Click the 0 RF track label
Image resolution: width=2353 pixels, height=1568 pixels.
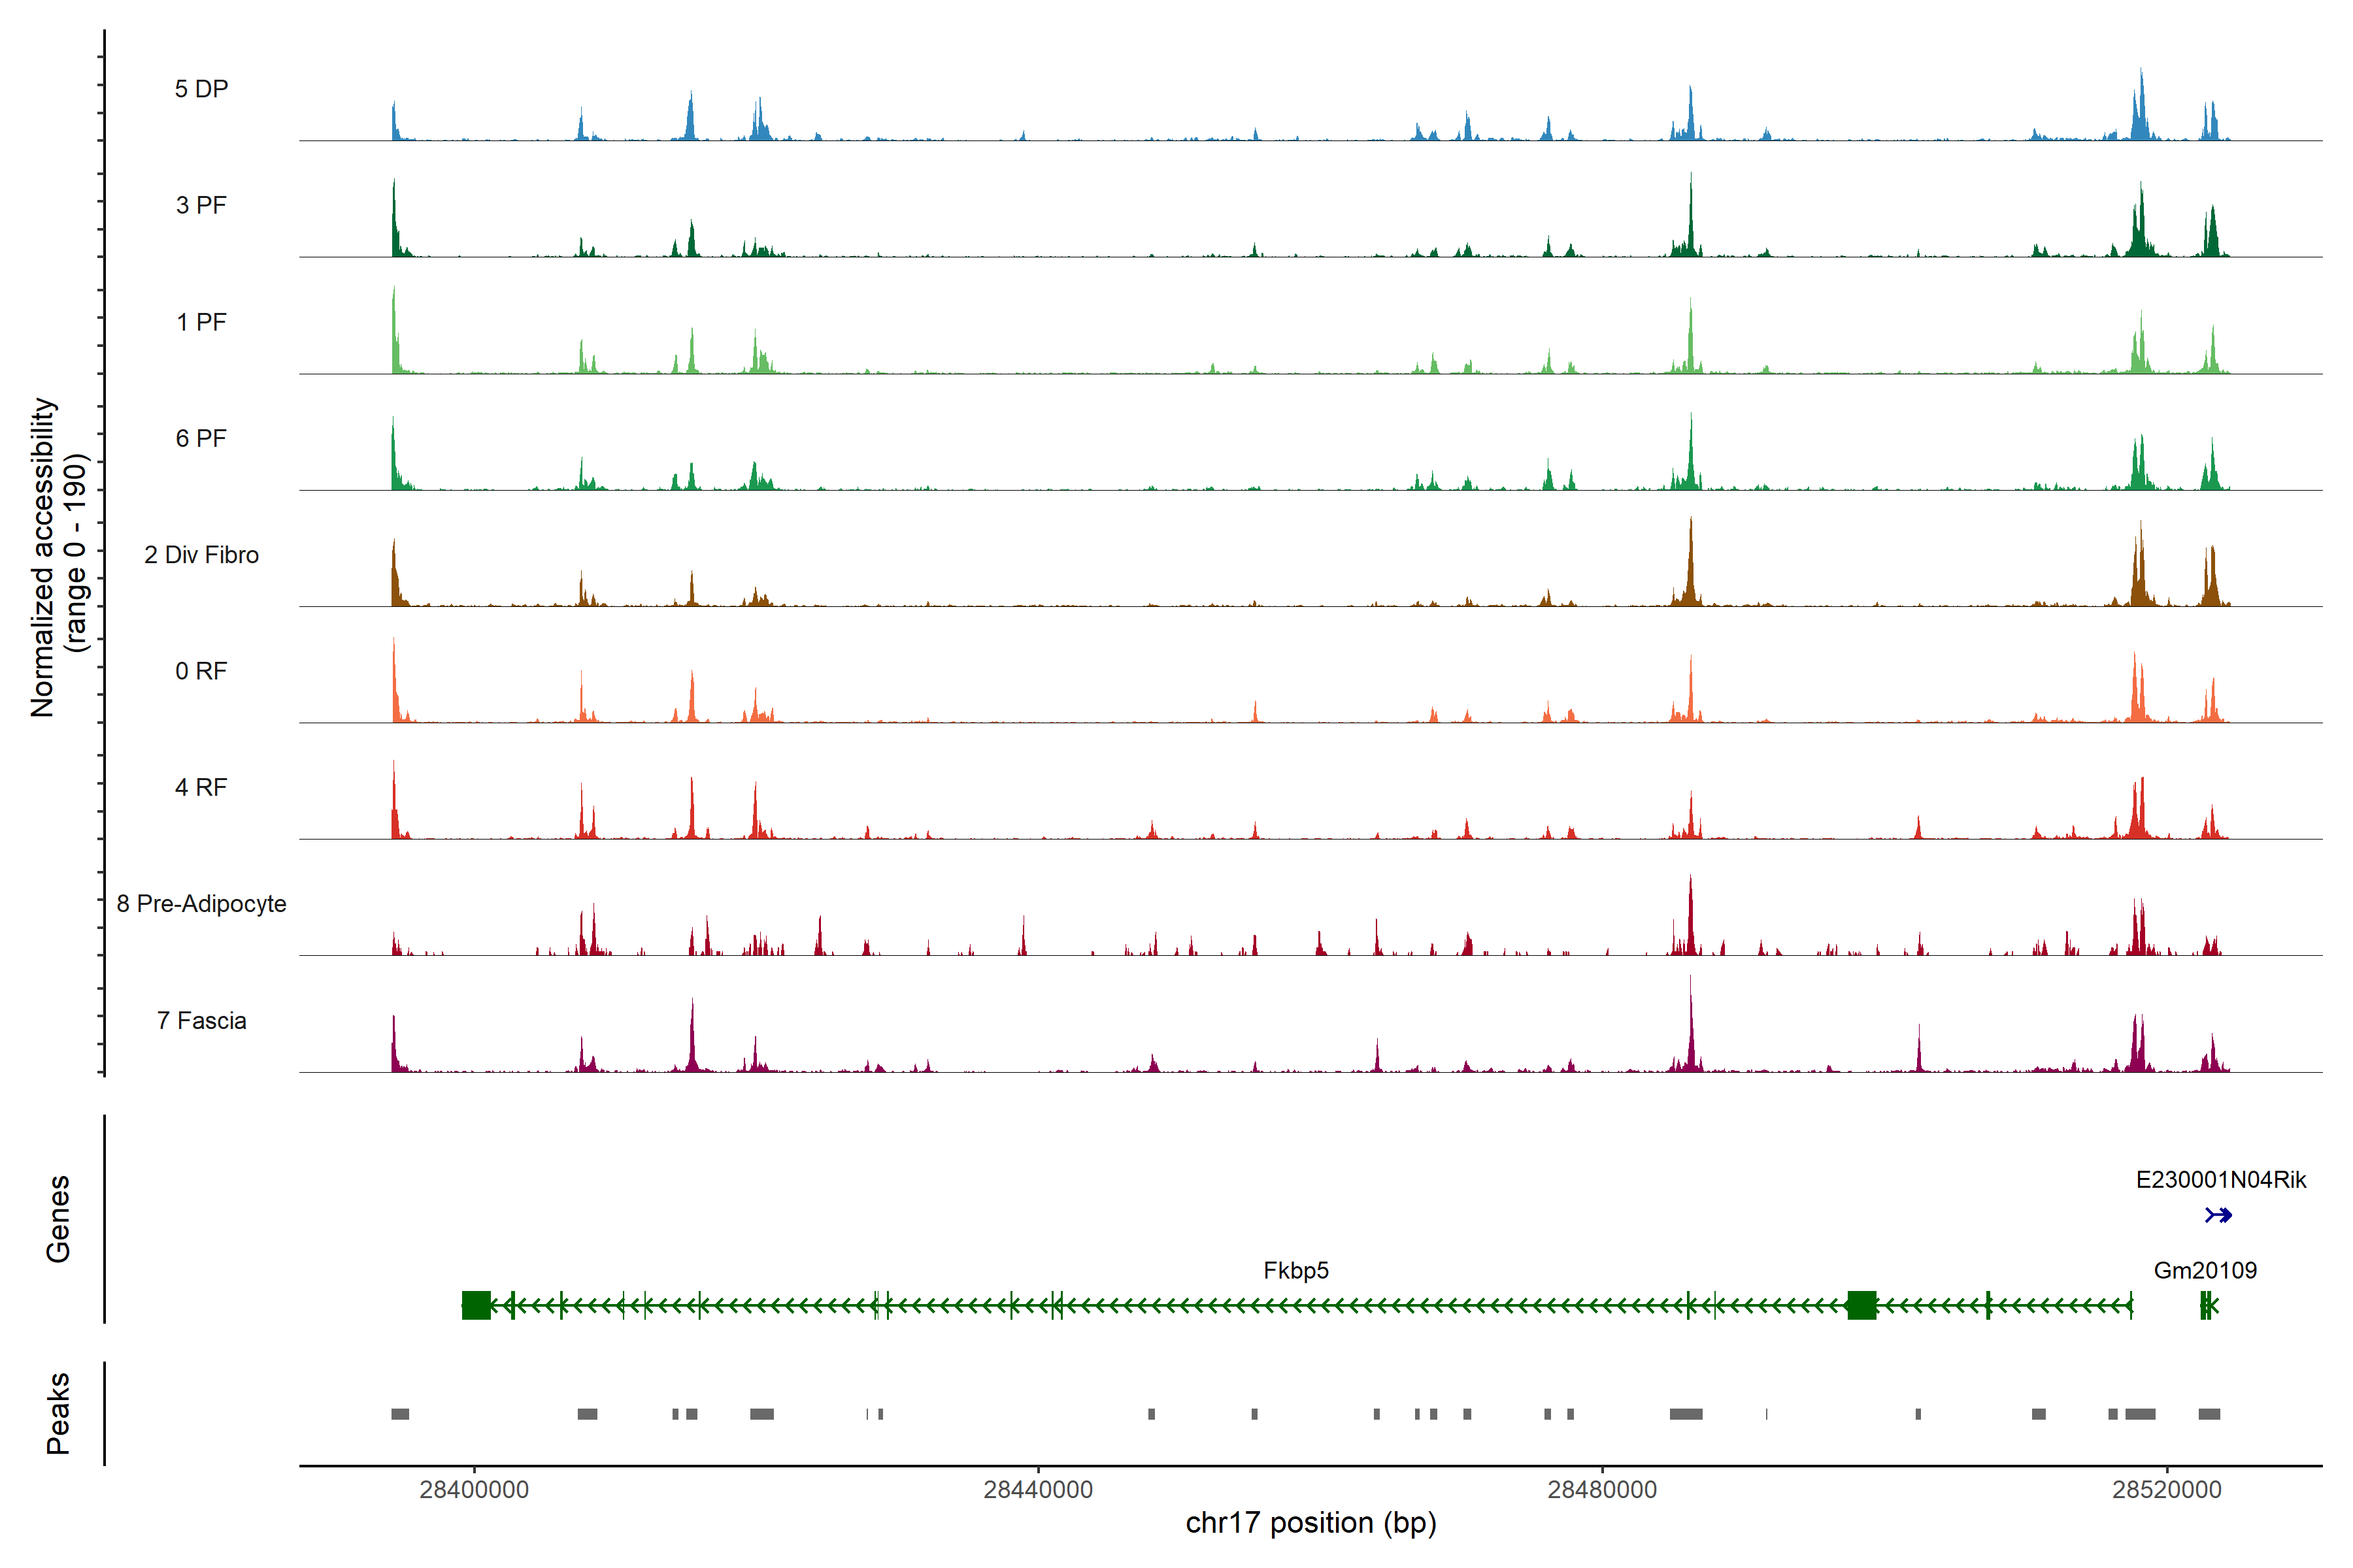point(201,671)
